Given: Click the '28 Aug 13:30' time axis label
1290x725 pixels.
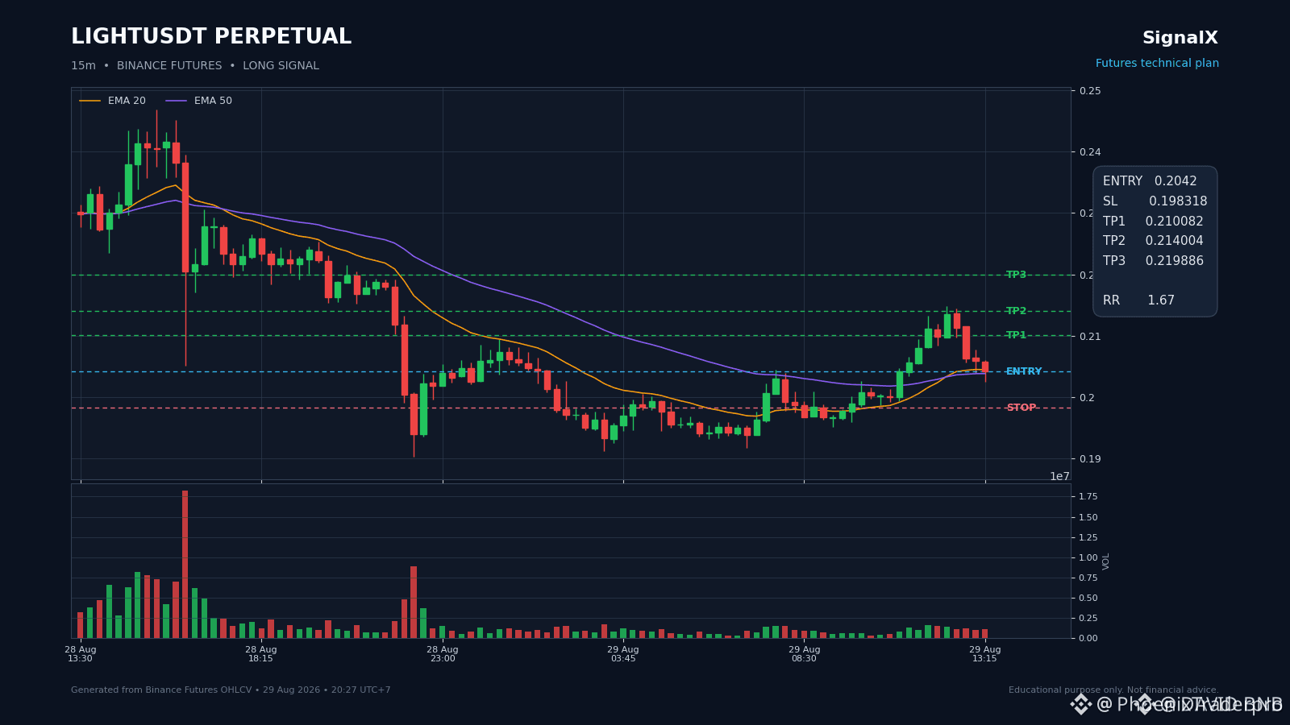Looking at the screenshot, I should coord(81,654).
